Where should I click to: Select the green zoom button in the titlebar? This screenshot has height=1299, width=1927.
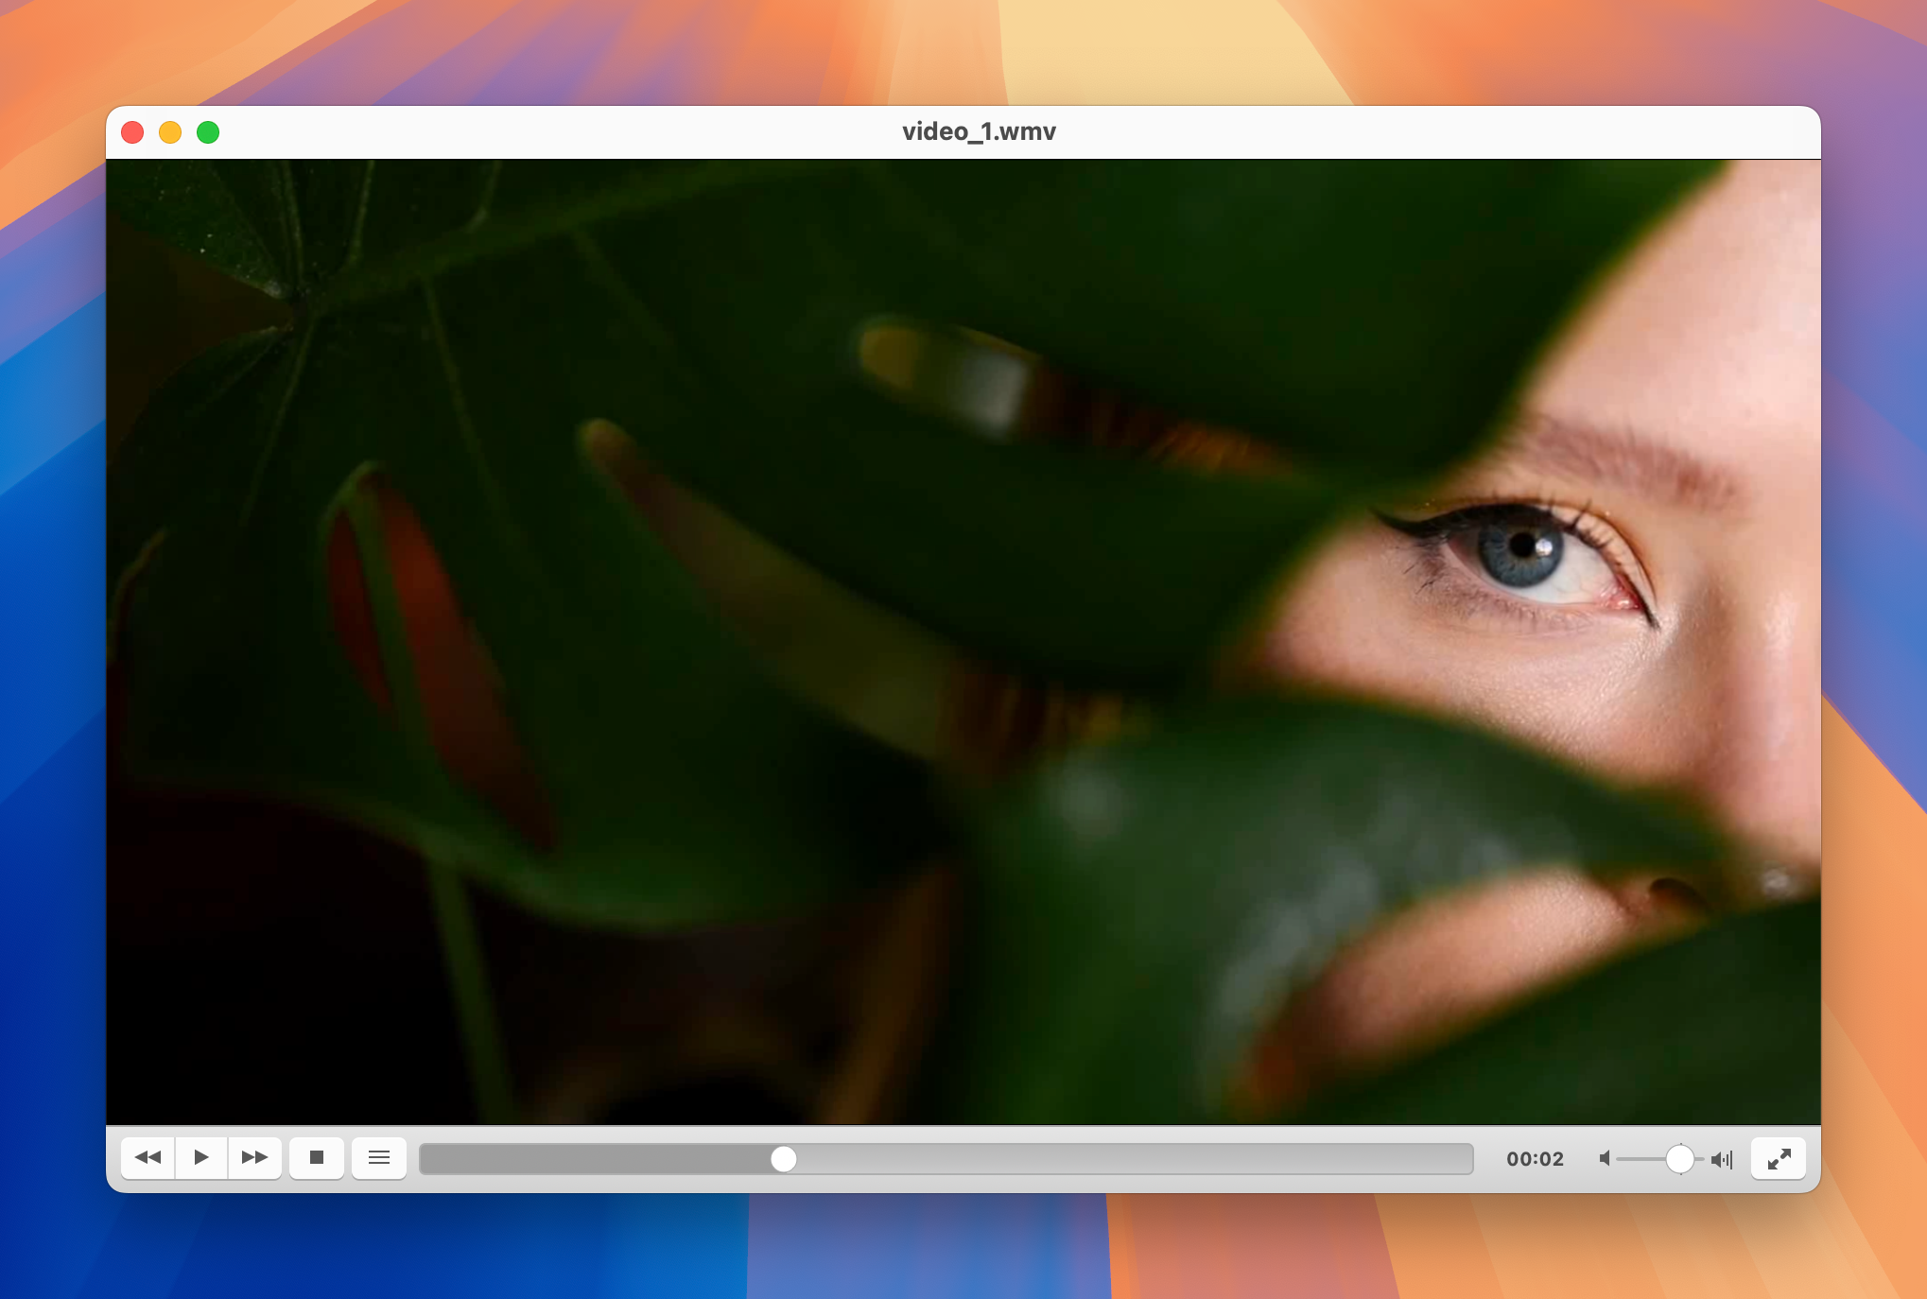[209, 133]
